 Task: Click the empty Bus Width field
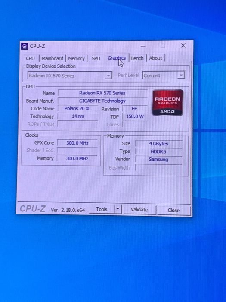[158, 167]
